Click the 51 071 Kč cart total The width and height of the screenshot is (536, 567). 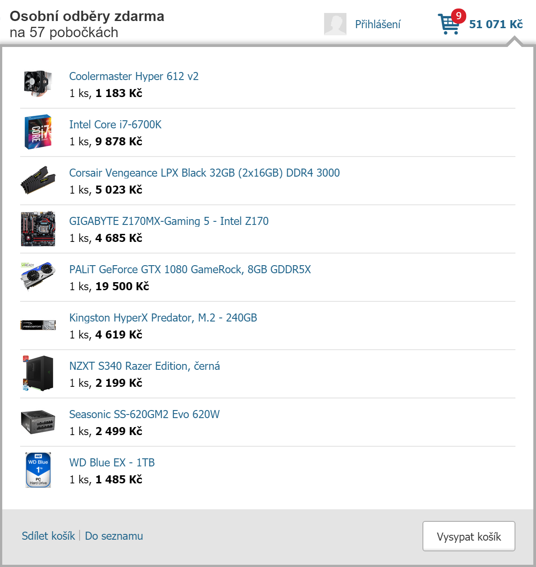click(x=496, y=24)
